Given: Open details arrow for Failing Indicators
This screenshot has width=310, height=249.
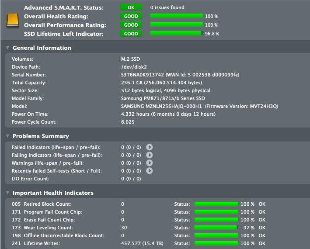Looking at the screenshot, I should [150, 155].
